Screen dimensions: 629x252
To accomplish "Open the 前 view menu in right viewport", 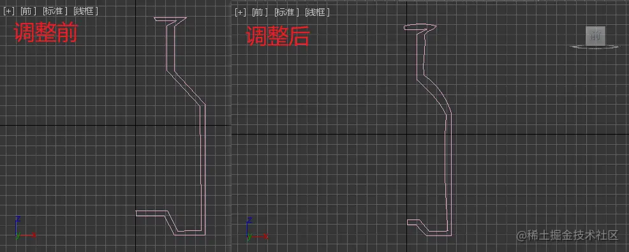I will click(260, 12).
